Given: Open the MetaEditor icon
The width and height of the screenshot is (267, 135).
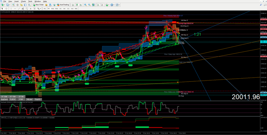Looking at the screenshot, I should 46,5.
